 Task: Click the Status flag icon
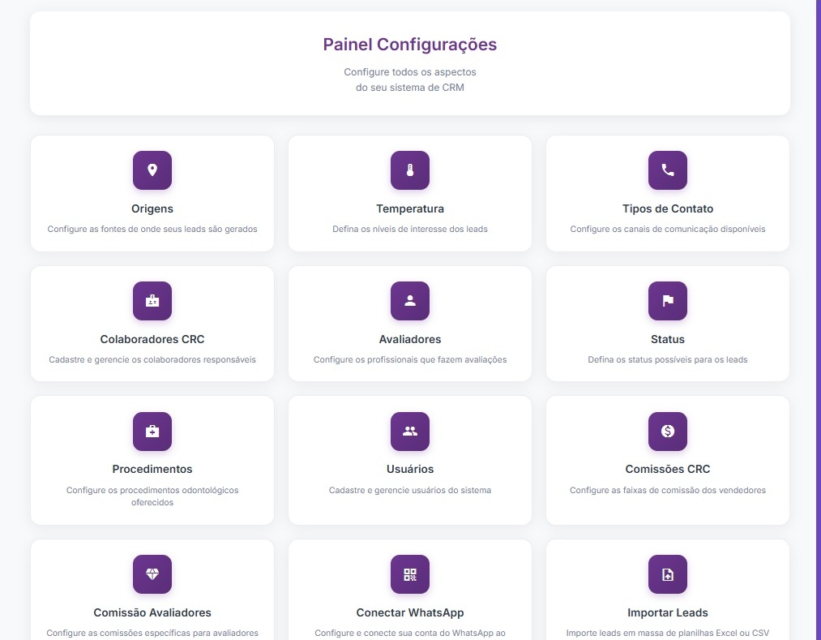click(668, 301)
